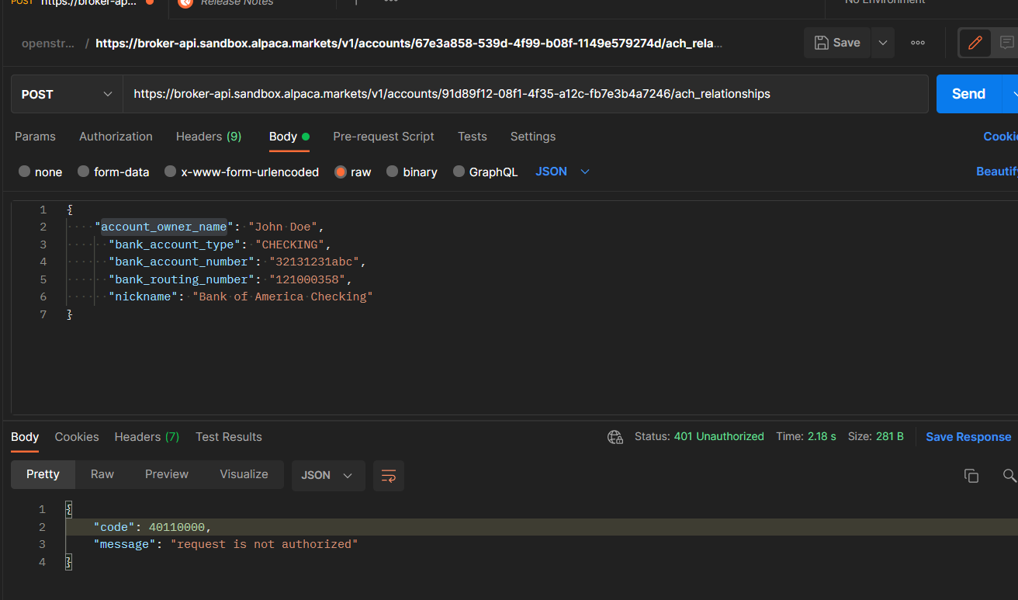
Task: Click the "request is not authorized" message
Action: tap(265, 544)
